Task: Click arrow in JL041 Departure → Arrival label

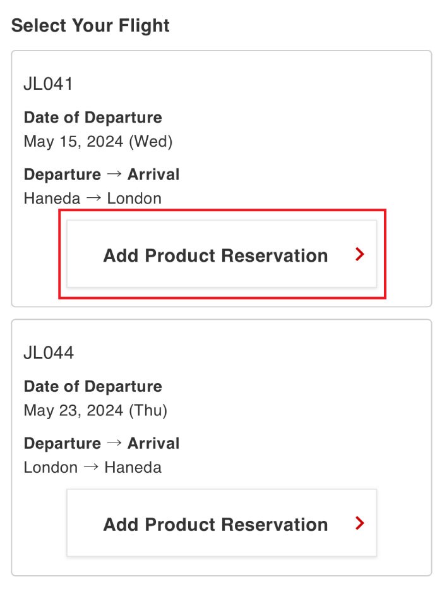Action: coord(114,174)
